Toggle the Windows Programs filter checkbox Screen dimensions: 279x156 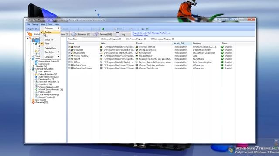(127, 39)
